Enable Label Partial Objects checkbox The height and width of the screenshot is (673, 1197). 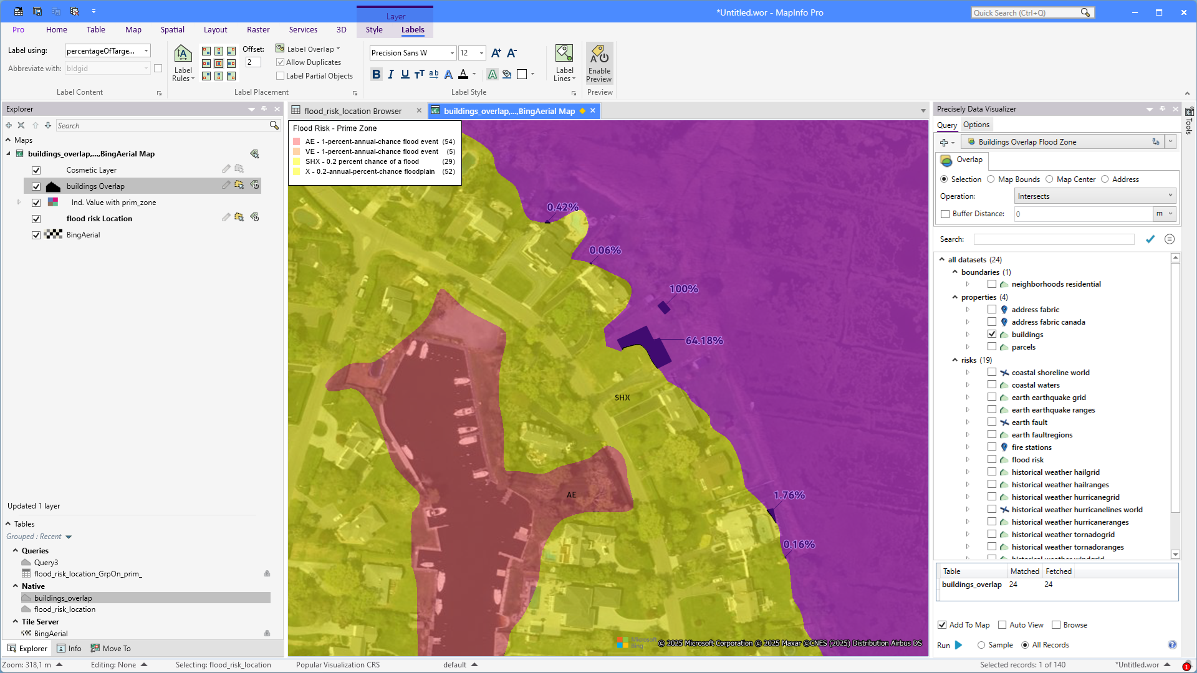tap(281, 76)
